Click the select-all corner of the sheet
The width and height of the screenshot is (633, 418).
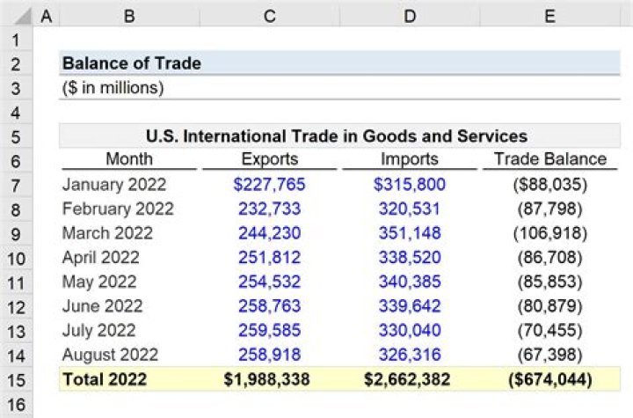click(x=17, y=16)
